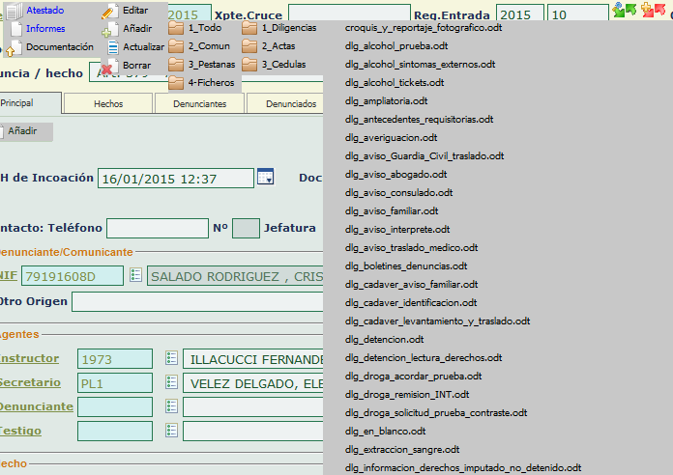Open the calendar picker beside Incoación date
Screen dimensions: 673x475
click(x=265, y=177)
